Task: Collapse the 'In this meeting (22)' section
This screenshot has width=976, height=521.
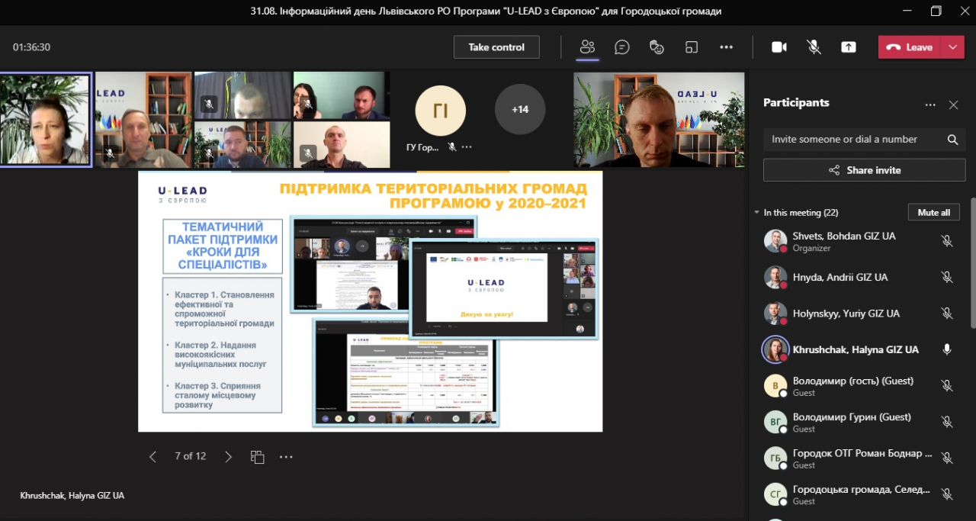Action: pos(757,213)
